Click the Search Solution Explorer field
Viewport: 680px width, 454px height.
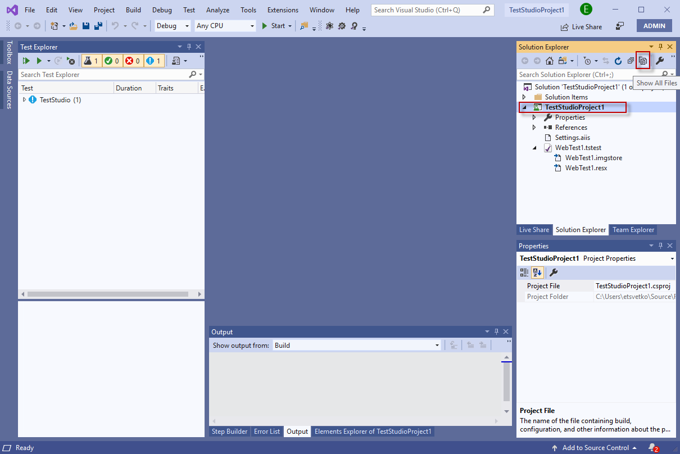point(596,75)
